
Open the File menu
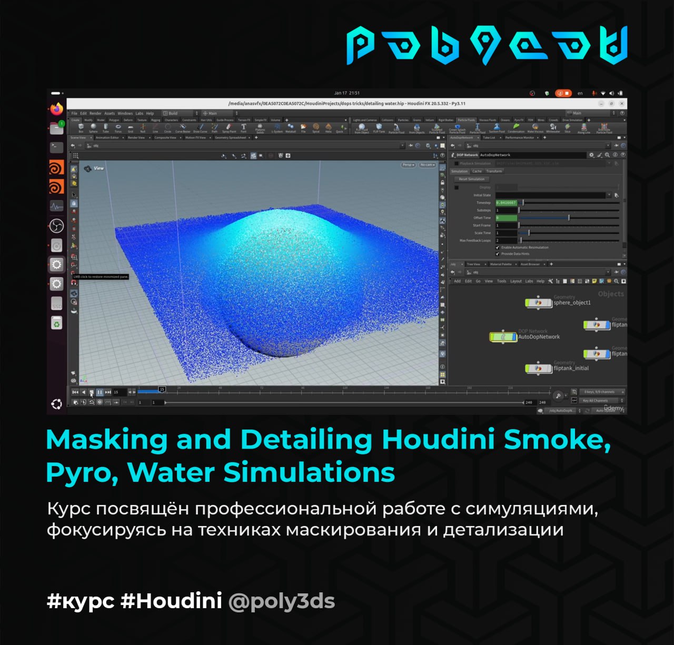coord(74,113)
